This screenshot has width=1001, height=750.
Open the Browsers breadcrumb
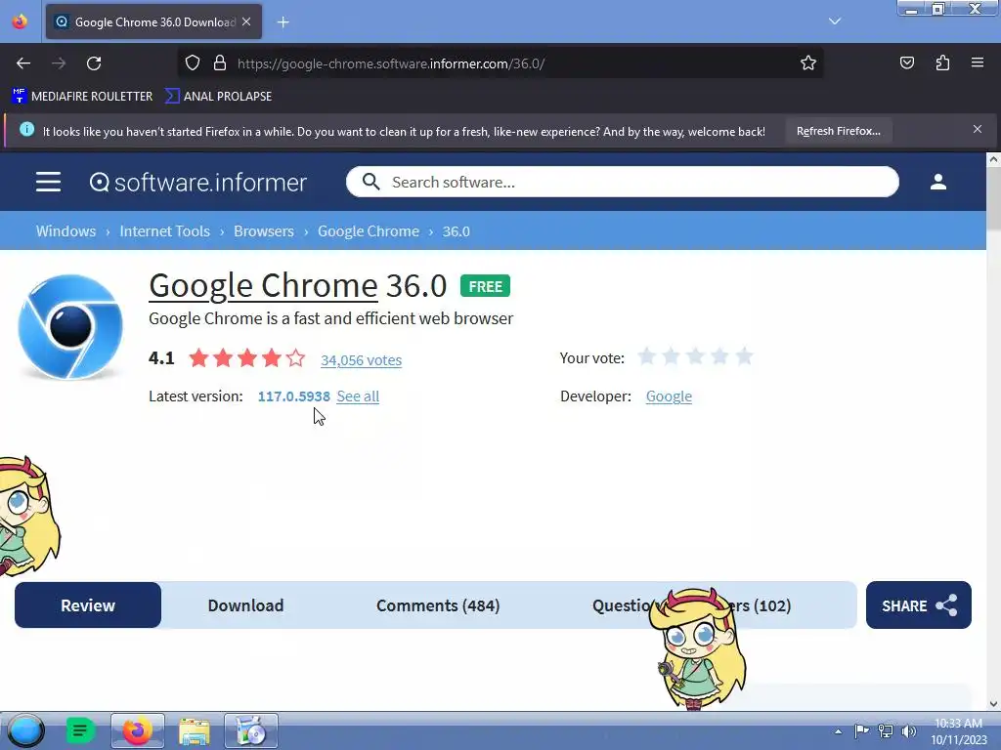click(x=264, y=230)
